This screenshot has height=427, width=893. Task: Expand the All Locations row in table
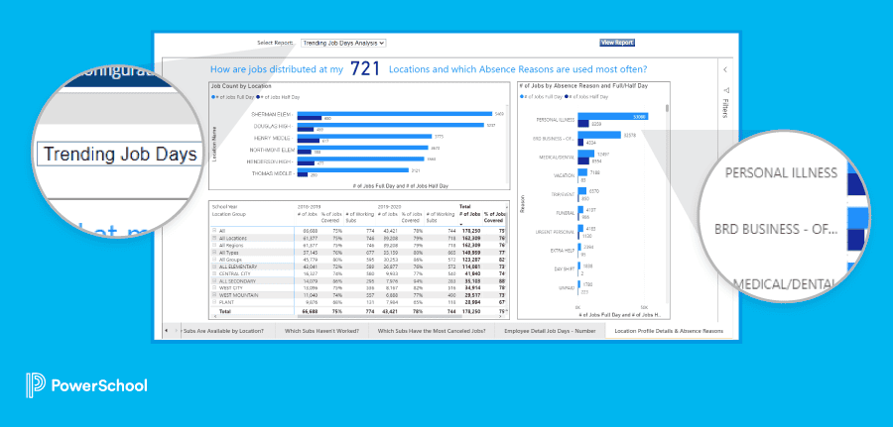(x=212, y=238)
